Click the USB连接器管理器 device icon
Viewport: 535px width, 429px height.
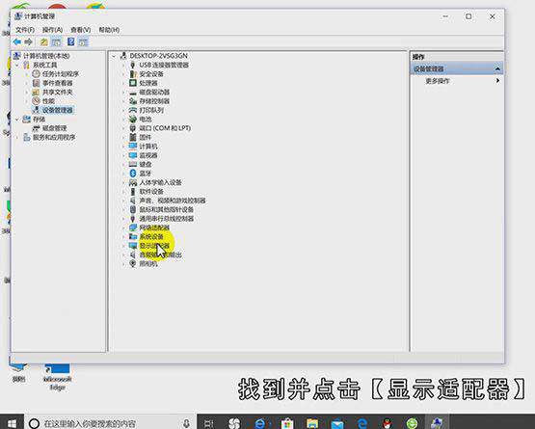[x=133, y=65]
